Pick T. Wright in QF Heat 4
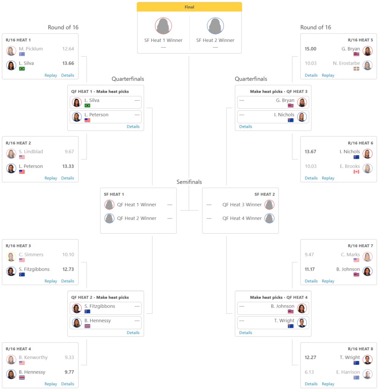 (x=273, y=323)
